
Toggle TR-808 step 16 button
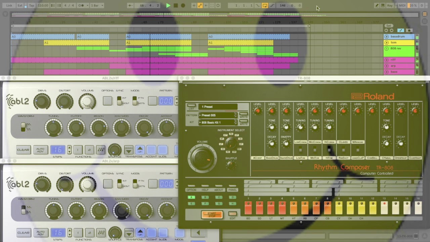(418, 208)
